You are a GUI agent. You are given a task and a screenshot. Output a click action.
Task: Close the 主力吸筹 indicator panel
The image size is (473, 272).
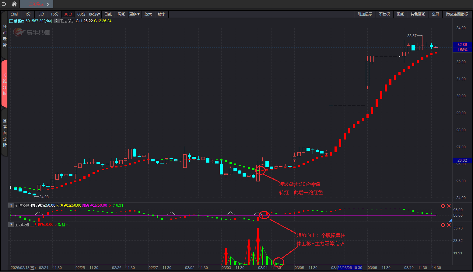point(449,225)
